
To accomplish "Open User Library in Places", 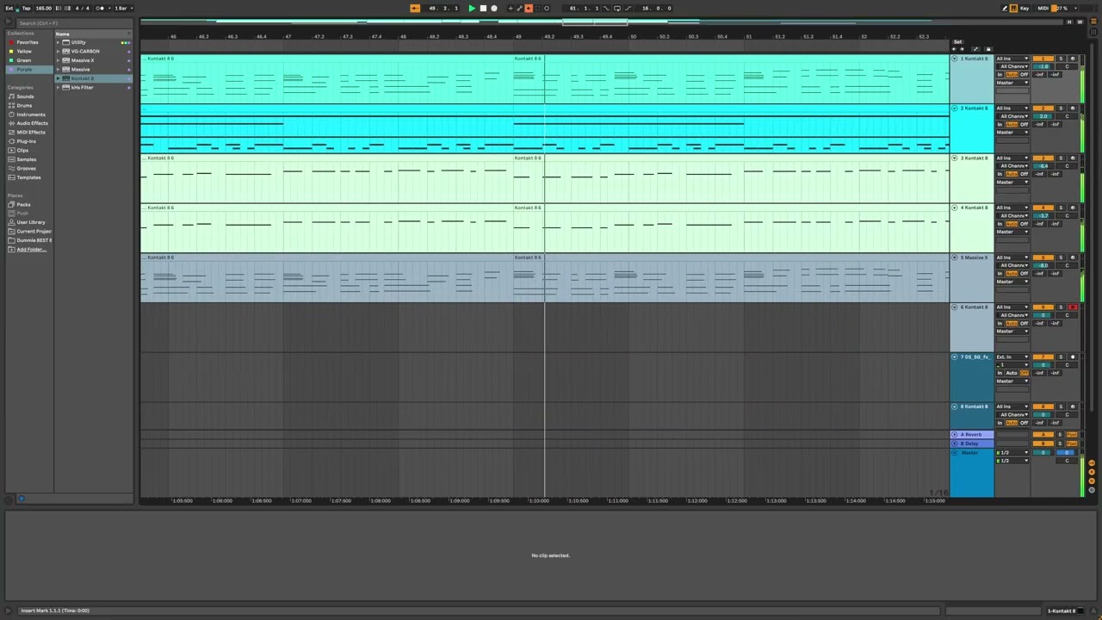I will point(30,222).
